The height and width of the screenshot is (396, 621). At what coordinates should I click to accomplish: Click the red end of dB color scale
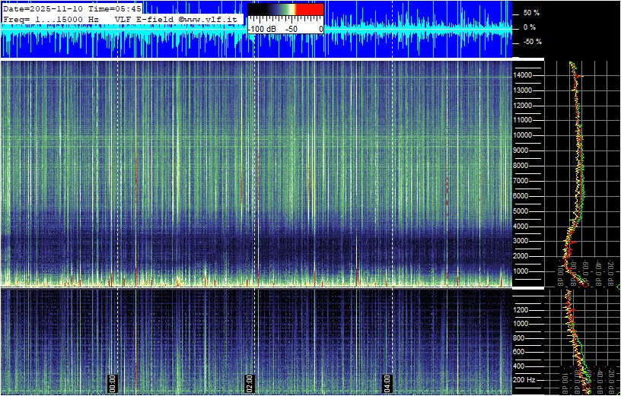pos(309,9)
